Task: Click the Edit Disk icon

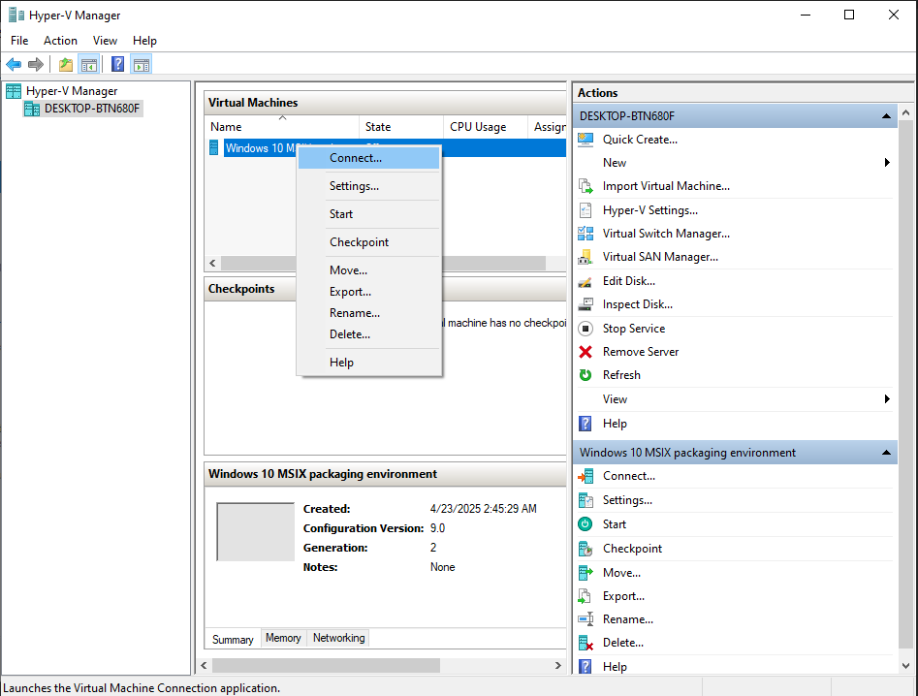Action: point(586,281)
